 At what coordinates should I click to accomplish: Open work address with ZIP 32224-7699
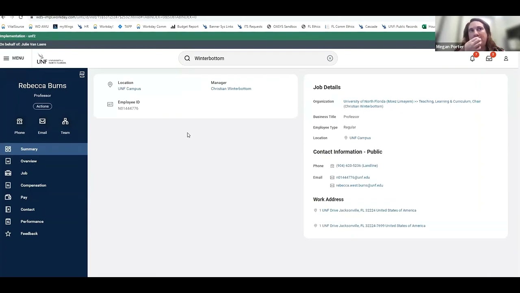click(x=372, y=225)
